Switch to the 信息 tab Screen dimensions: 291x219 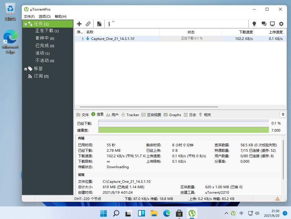(x=98, y=114)
